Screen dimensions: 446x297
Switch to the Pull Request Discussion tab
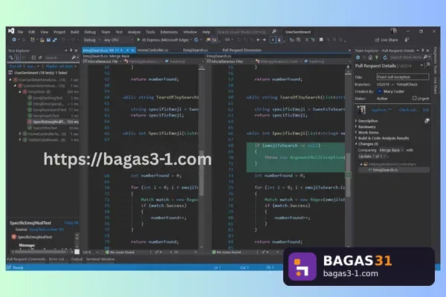pos(242,50)
